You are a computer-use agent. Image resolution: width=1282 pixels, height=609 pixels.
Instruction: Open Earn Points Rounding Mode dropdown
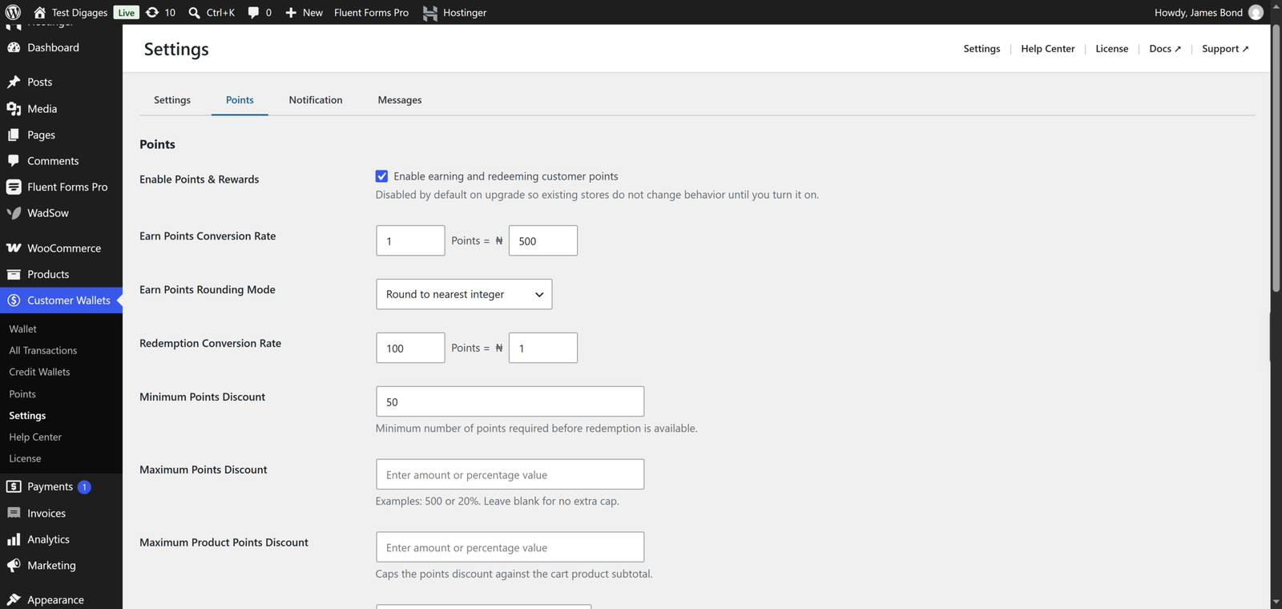pyautogui.click(x=464, y=294)
